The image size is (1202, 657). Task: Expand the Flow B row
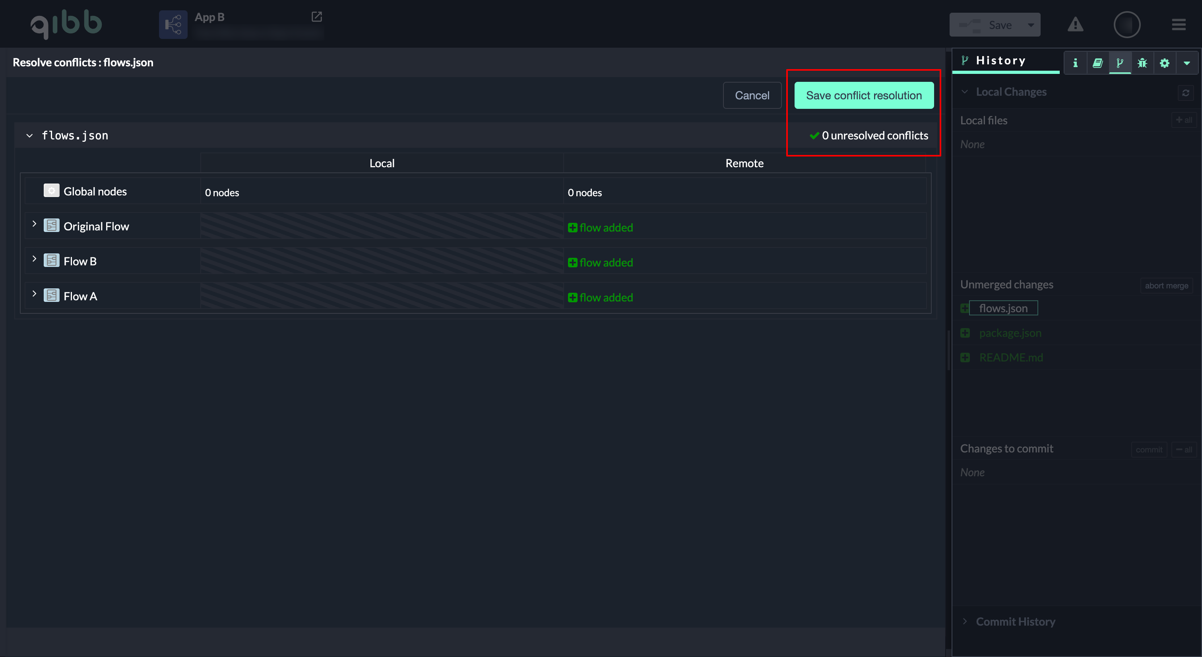point(34,259)
